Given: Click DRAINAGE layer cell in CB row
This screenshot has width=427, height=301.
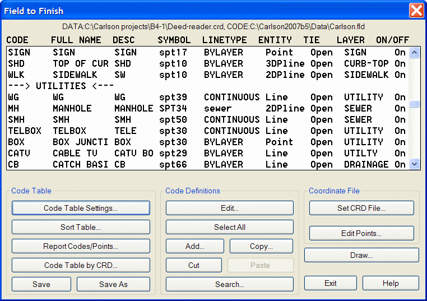Looking at the screenshot, I should tap(366, 164).
